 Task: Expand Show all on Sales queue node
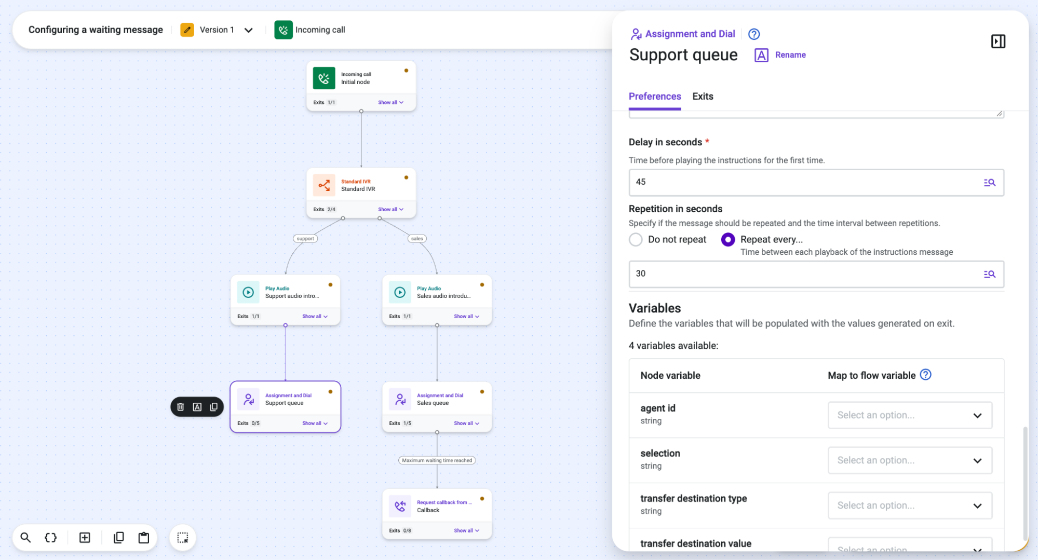pos(466,424)
